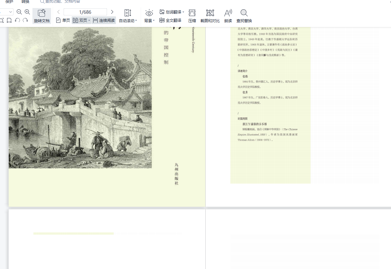Image resolution: width=391 pixels, height=269 pixels.
Task: Click the 背景 eye icon
Action: [149, 13]
